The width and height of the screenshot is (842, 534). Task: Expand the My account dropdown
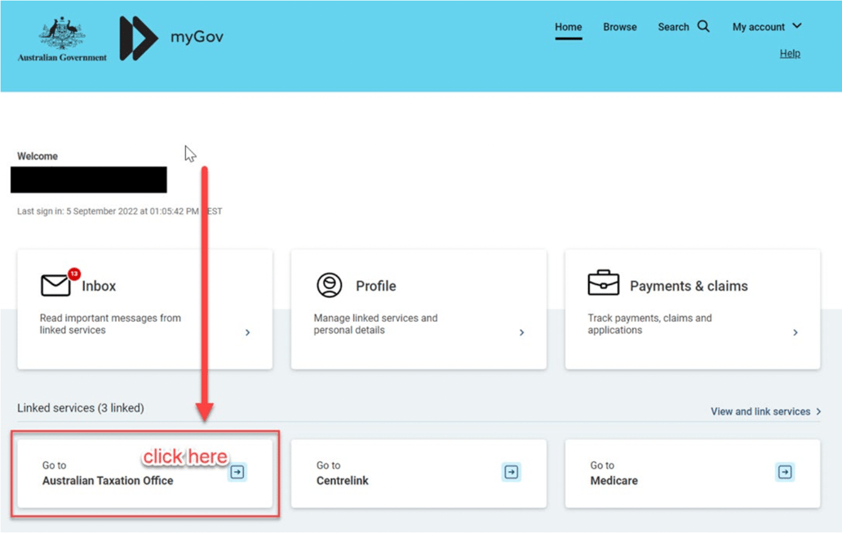click(765, 26)
